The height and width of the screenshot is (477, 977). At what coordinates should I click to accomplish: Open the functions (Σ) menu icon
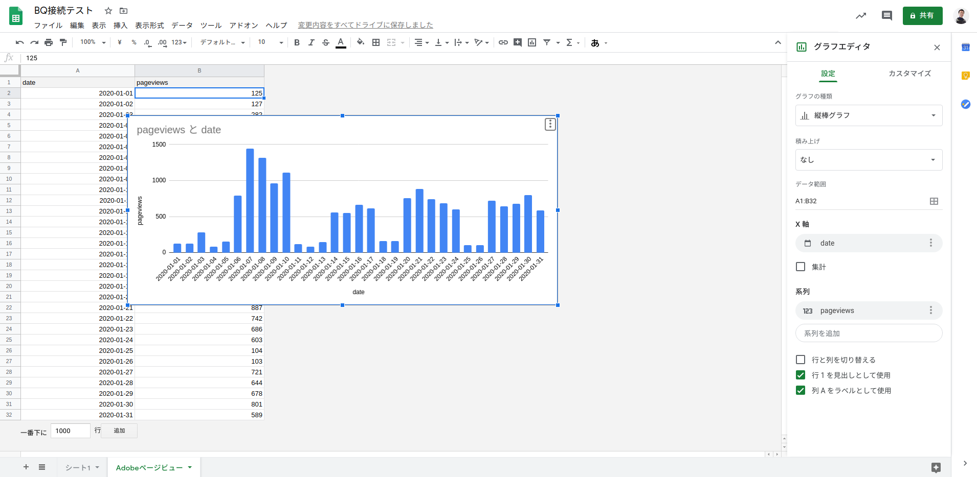[569, 42]
